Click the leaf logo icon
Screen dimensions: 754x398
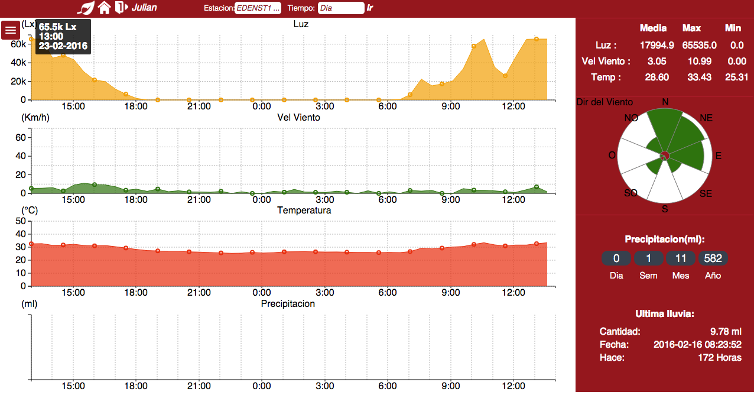tap(87, 8)
